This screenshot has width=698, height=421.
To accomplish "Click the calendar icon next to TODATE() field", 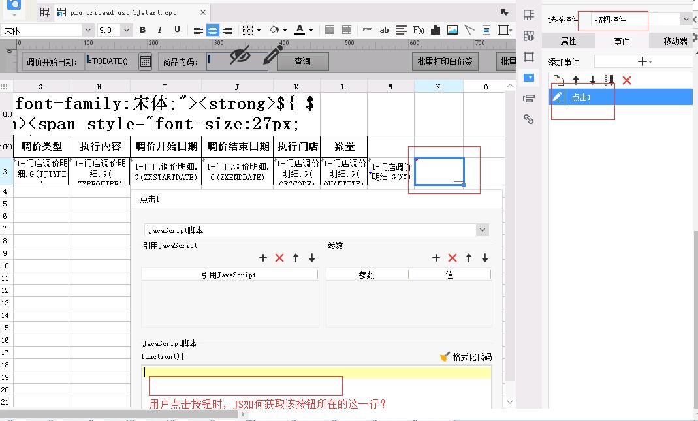I will tap(145, 61).
